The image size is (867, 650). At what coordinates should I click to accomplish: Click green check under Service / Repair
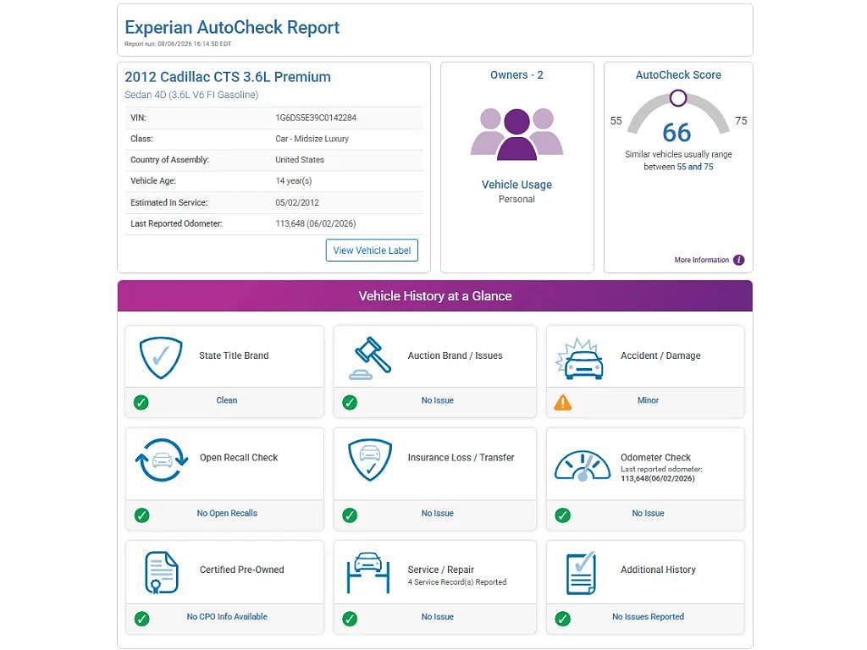pos(350,619)
